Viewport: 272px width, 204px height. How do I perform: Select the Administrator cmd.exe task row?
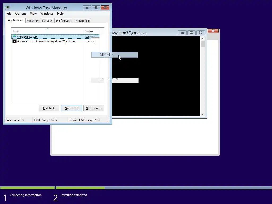point(55,41)
